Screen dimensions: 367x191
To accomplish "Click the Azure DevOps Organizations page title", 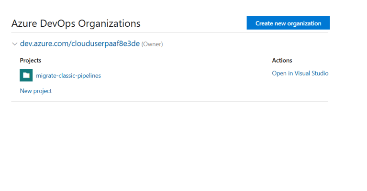I will click(x=76, y=23).
